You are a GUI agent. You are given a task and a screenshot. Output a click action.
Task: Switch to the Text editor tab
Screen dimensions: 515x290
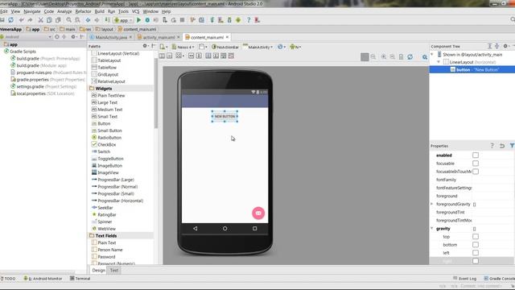[x=114, y=271]
